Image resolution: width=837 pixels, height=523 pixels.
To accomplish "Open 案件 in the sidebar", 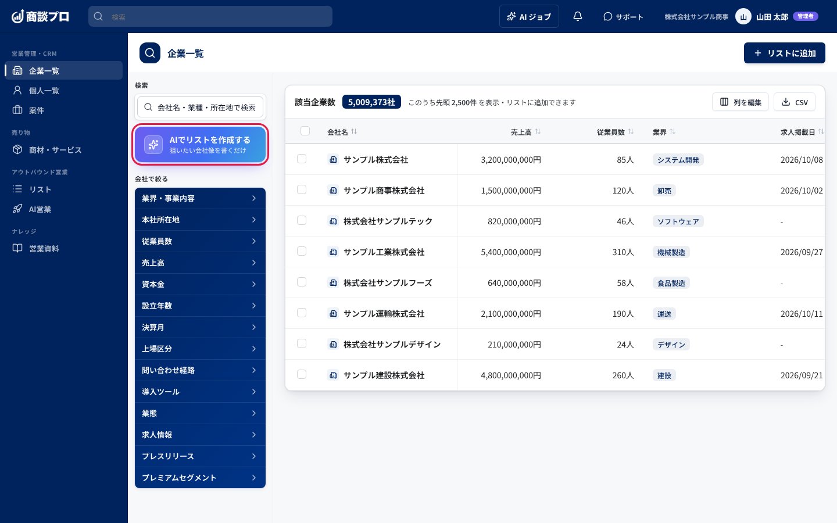I will point(64,110).
